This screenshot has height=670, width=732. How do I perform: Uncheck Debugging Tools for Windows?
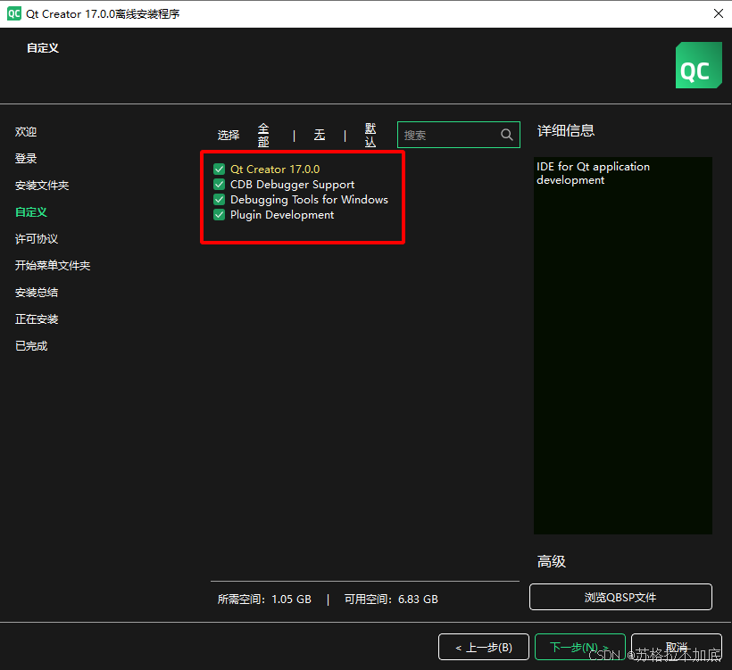(219, 199)
